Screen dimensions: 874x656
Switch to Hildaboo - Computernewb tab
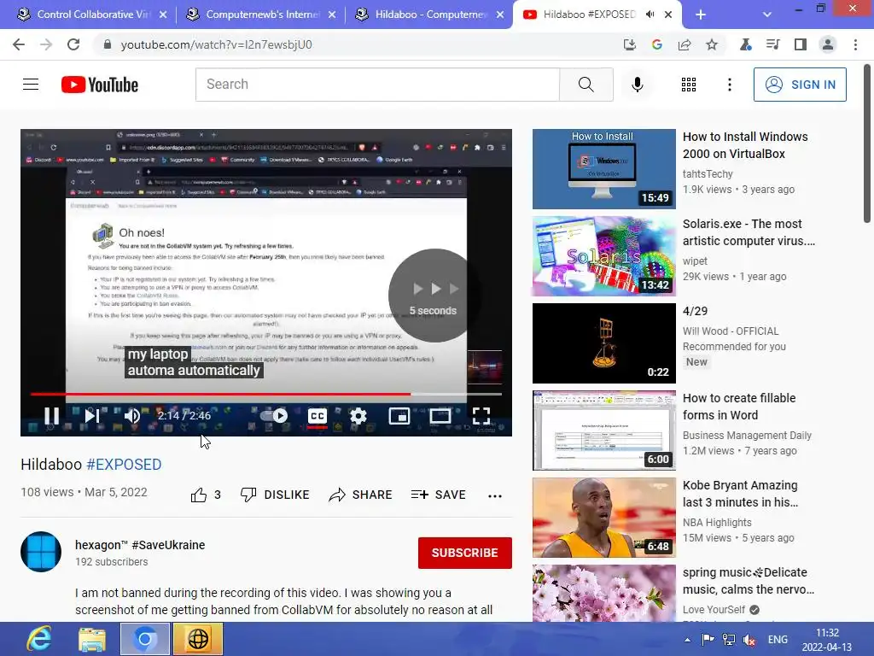428,15
